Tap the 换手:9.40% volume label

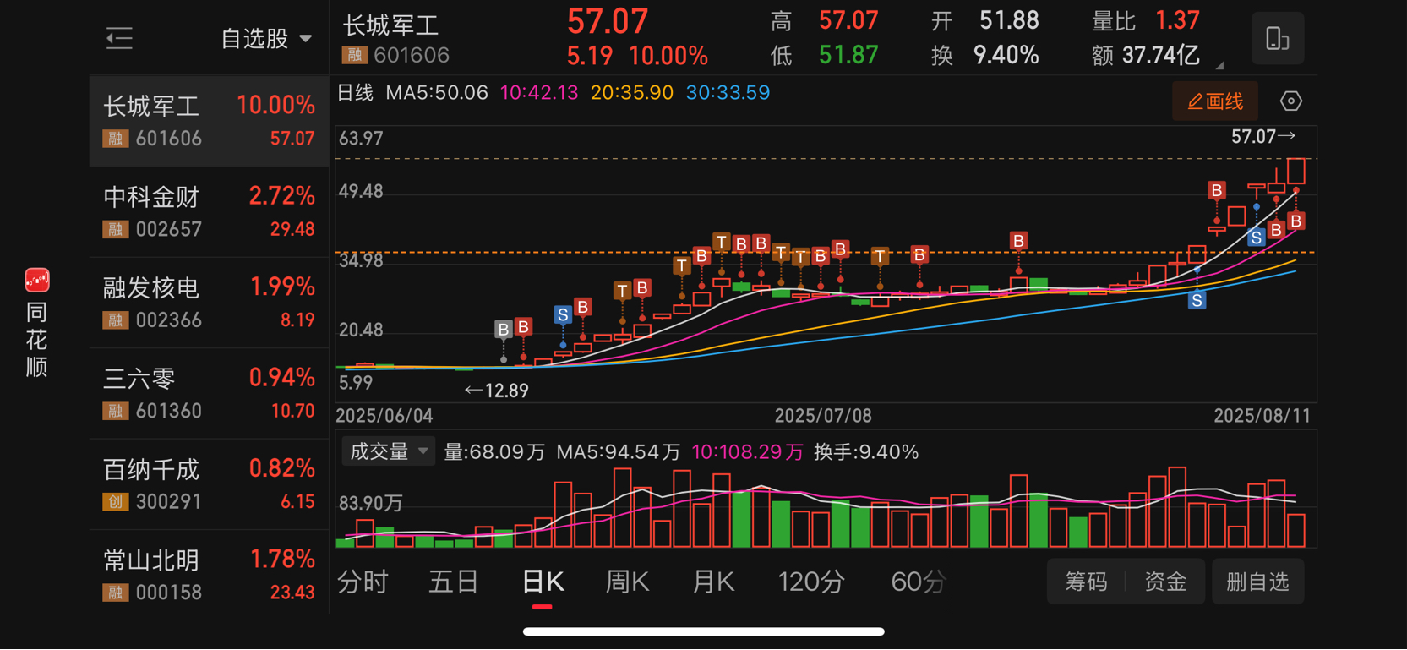click(x=866, y=452)
